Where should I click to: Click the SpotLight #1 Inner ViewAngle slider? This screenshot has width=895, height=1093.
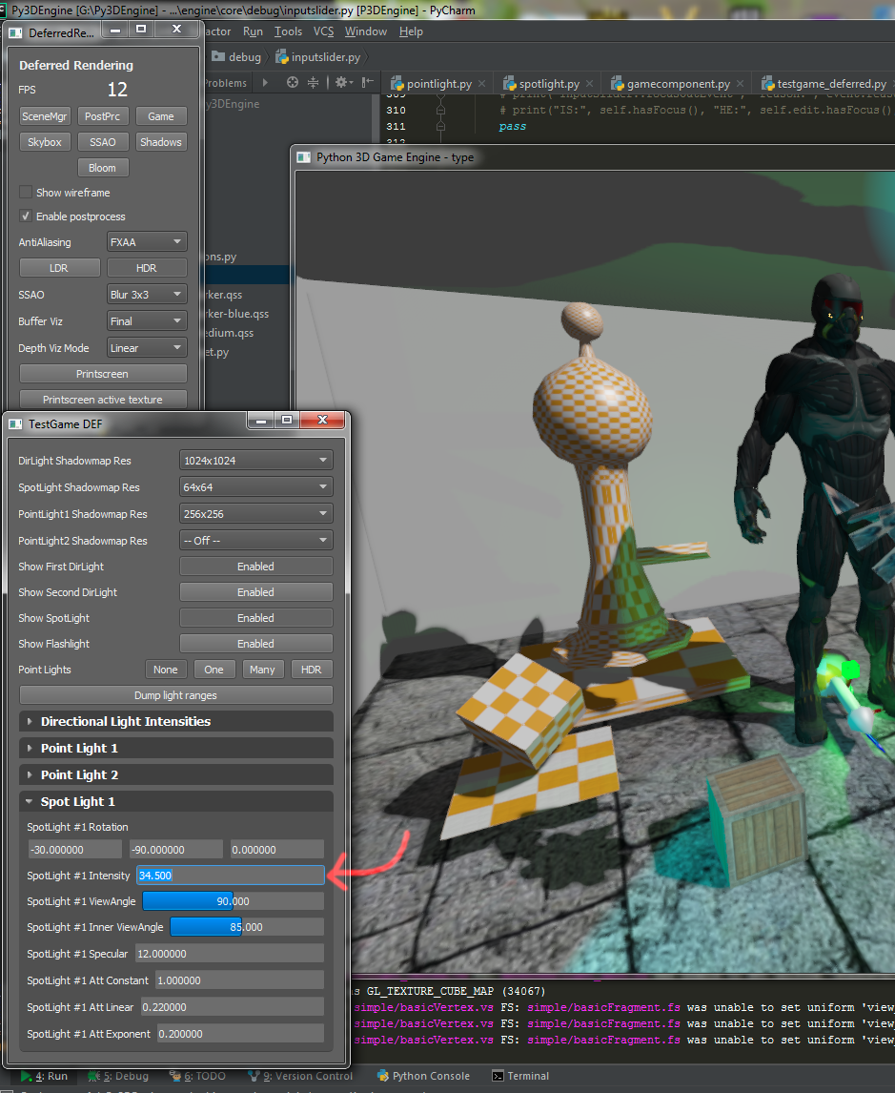click(247, 927)
